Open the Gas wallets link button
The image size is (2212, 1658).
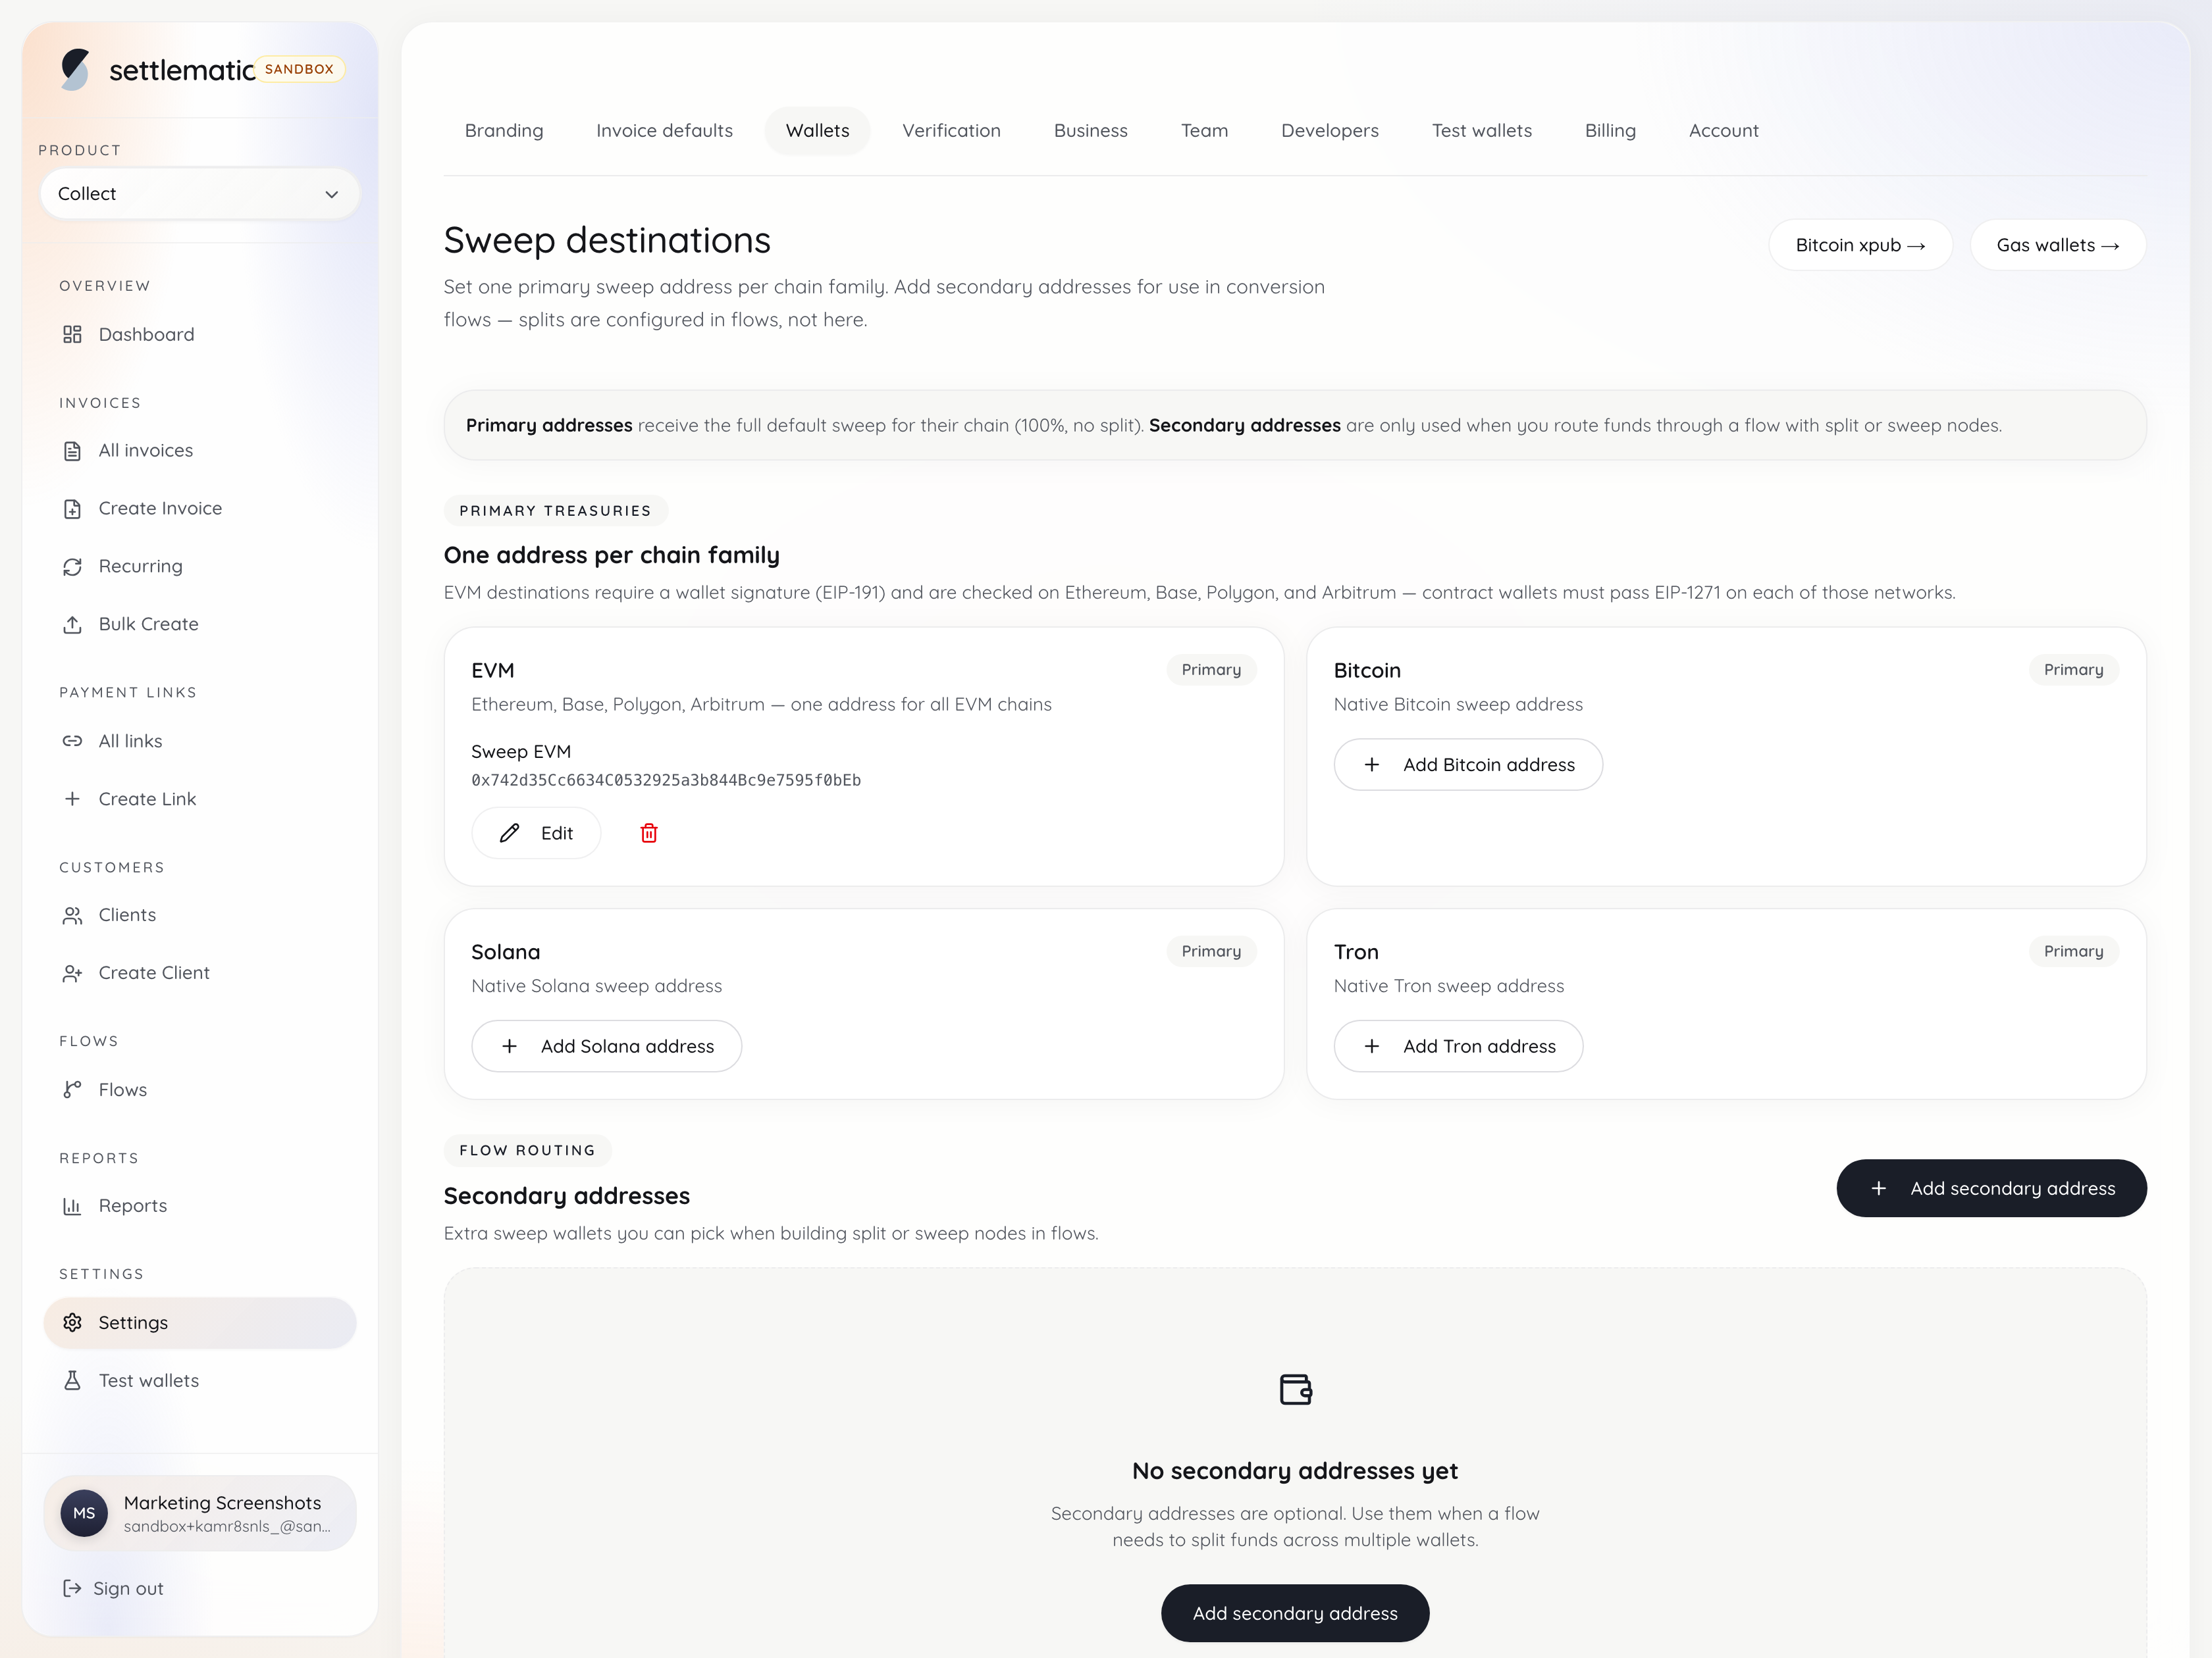2057,245
